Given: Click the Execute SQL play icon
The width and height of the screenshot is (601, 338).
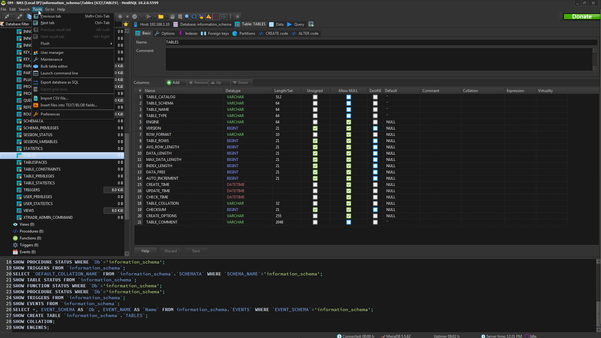Looking at the screenshot, I should 149,17.
